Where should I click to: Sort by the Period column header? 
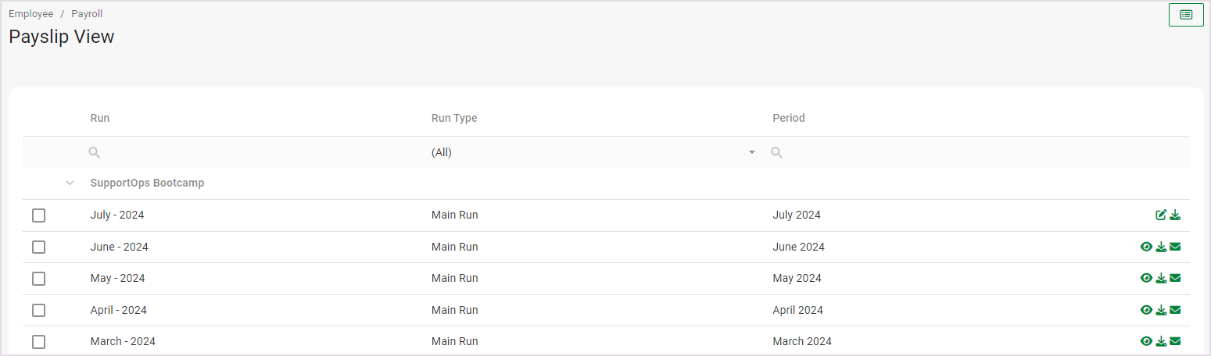tap(788, 119)
